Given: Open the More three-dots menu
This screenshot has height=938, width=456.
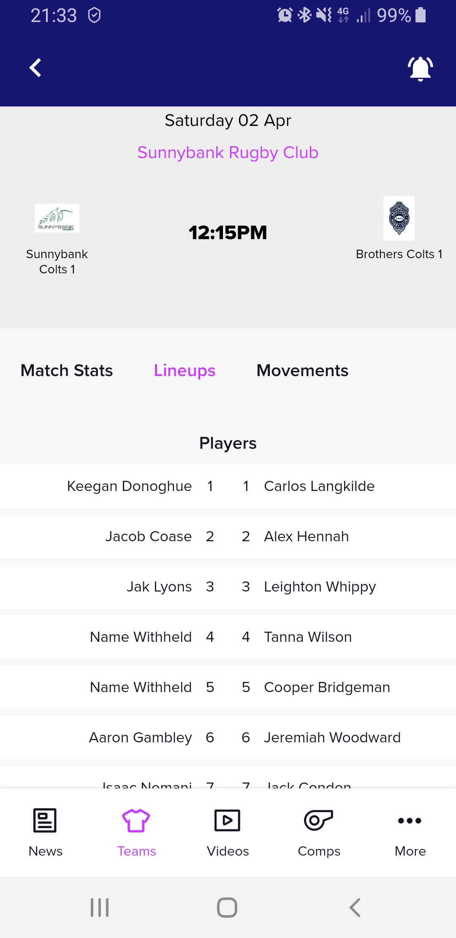Looking at the screenshot, I should point(410,821).
